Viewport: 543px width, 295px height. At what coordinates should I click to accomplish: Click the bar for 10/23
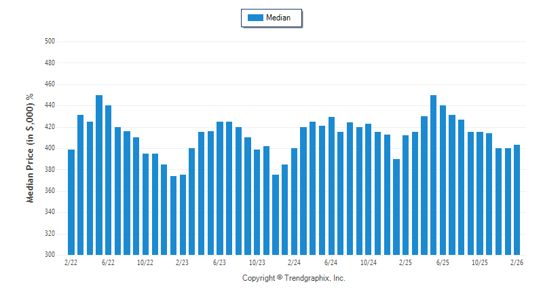257,202
